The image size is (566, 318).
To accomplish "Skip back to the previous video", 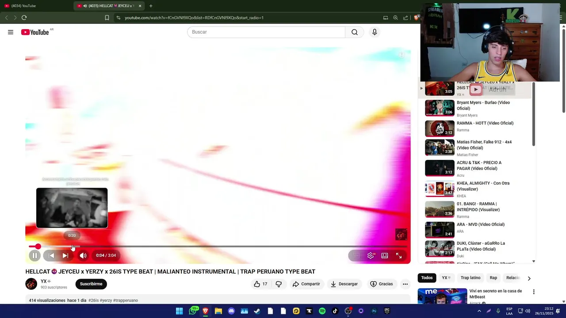I will pos(51,255).
